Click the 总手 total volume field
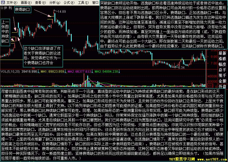 click(222, 69)
